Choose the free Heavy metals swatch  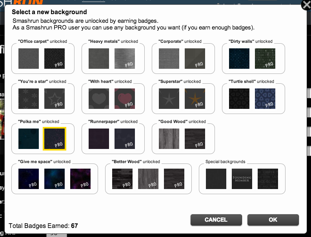pos(99,59)
